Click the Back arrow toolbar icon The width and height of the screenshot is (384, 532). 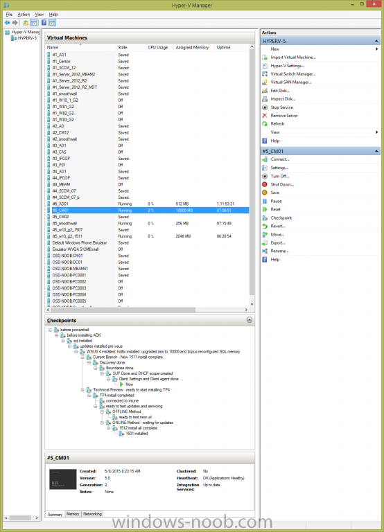point(7,23)
